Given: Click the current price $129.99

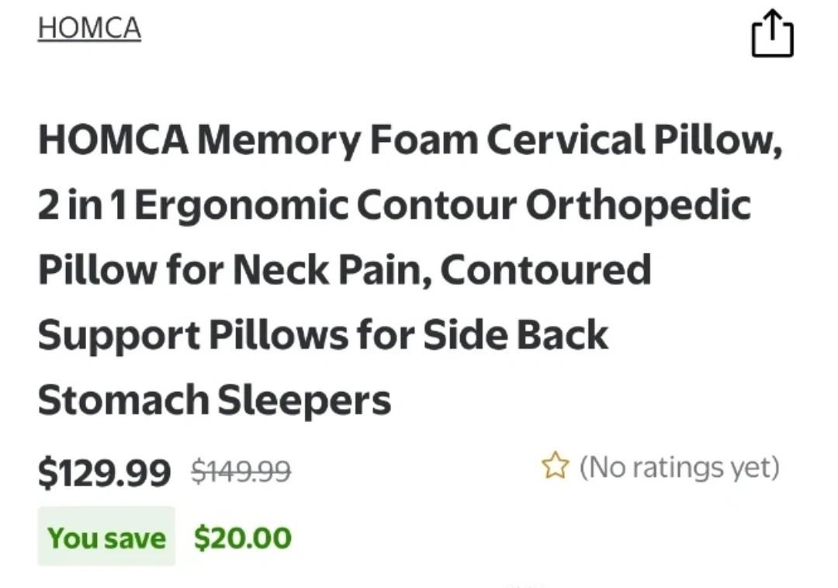Looking at the screenshot, I should click(x=104, y=472).
